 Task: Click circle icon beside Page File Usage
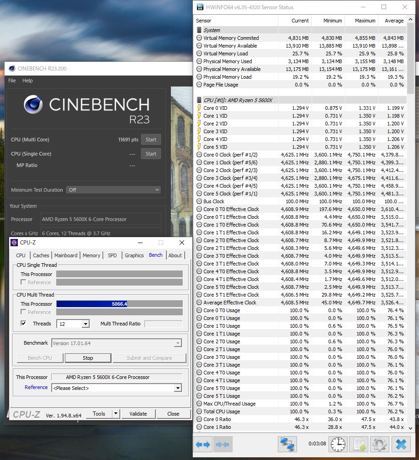[199, 85]
